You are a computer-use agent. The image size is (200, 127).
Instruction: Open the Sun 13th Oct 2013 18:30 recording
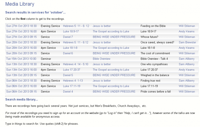point(21,64)
